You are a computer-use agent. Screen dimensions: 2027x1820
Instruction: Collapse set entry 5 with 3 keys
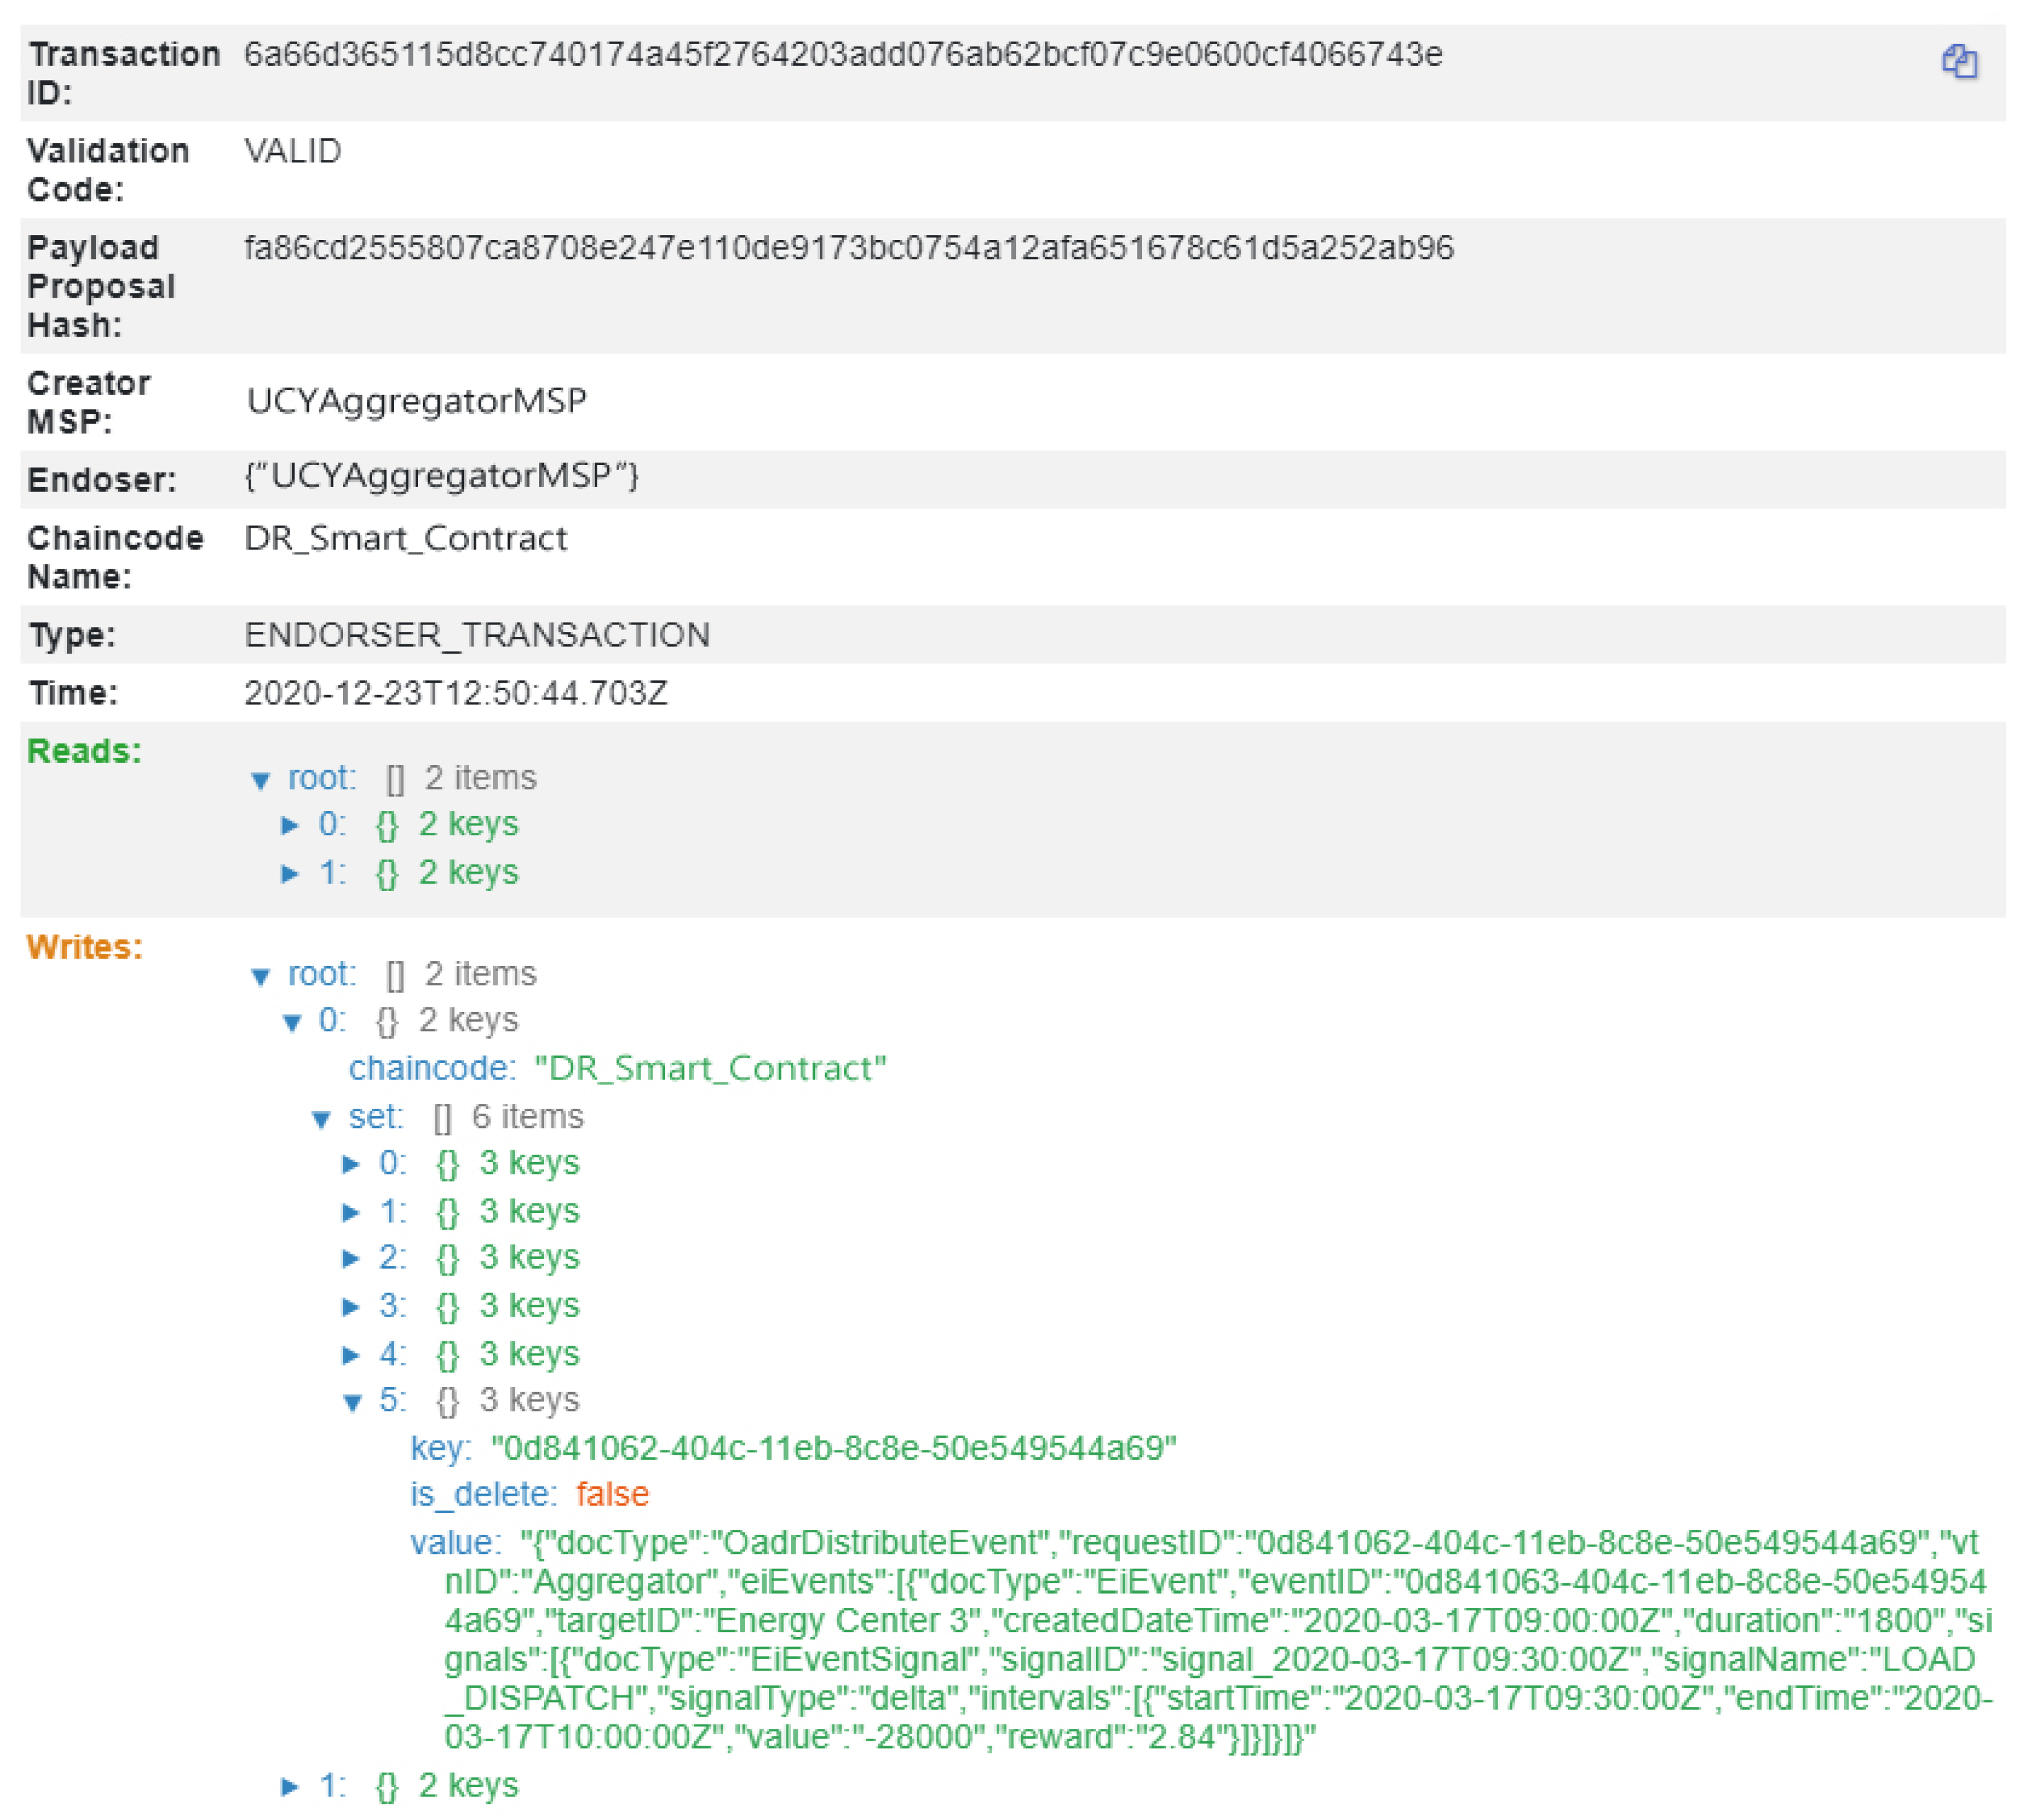click(352, 1402)
